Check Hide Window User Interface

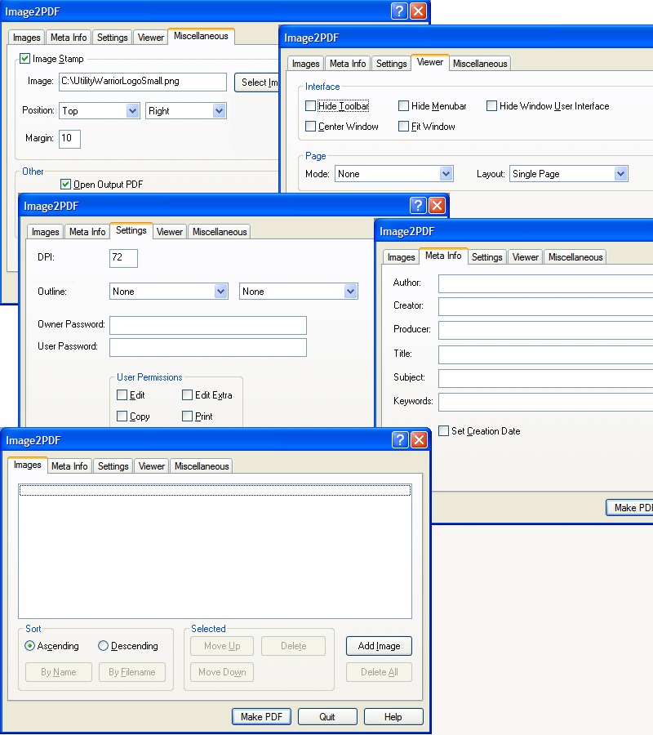pos(491,106)
